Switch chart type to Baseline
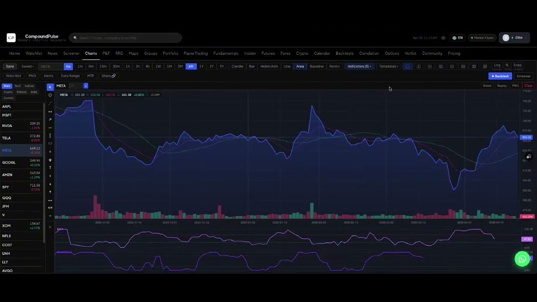This screenshot has width=537, height=302. coord(317,66)
